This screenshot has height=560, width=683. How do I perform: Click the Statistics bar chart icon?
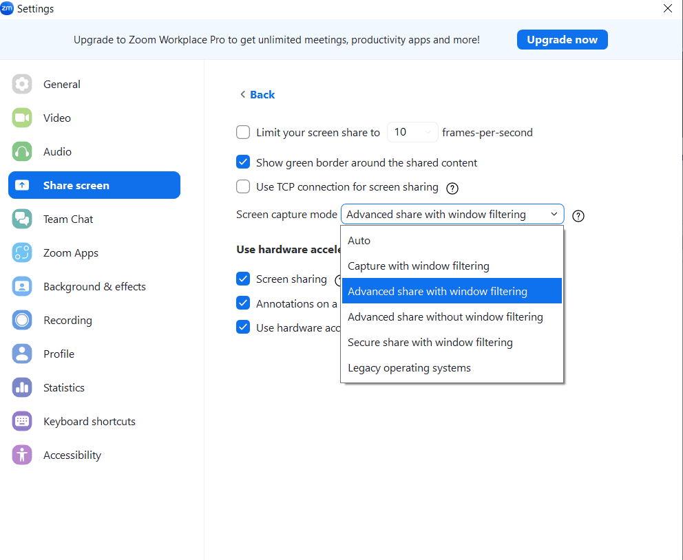tap(22, 387)
